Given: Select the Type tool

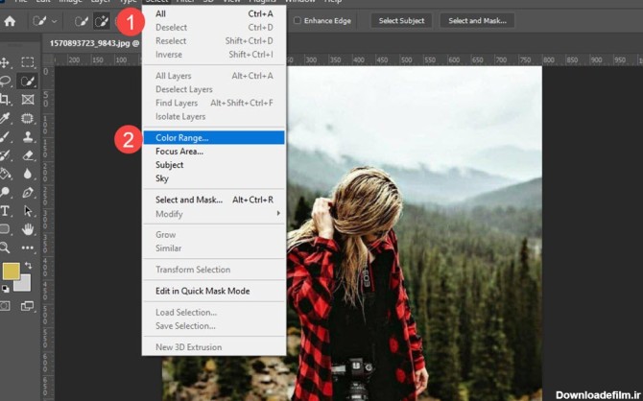Looking at the screenshot, I should [5, 211].
